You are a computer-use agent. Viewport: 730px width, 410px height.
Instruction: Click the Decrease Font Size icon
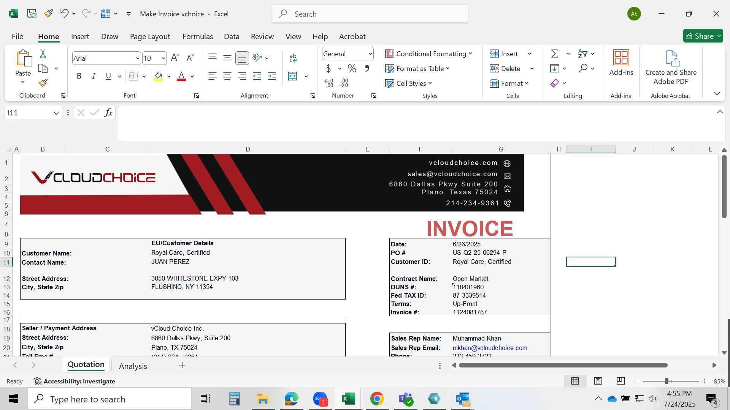190,58
